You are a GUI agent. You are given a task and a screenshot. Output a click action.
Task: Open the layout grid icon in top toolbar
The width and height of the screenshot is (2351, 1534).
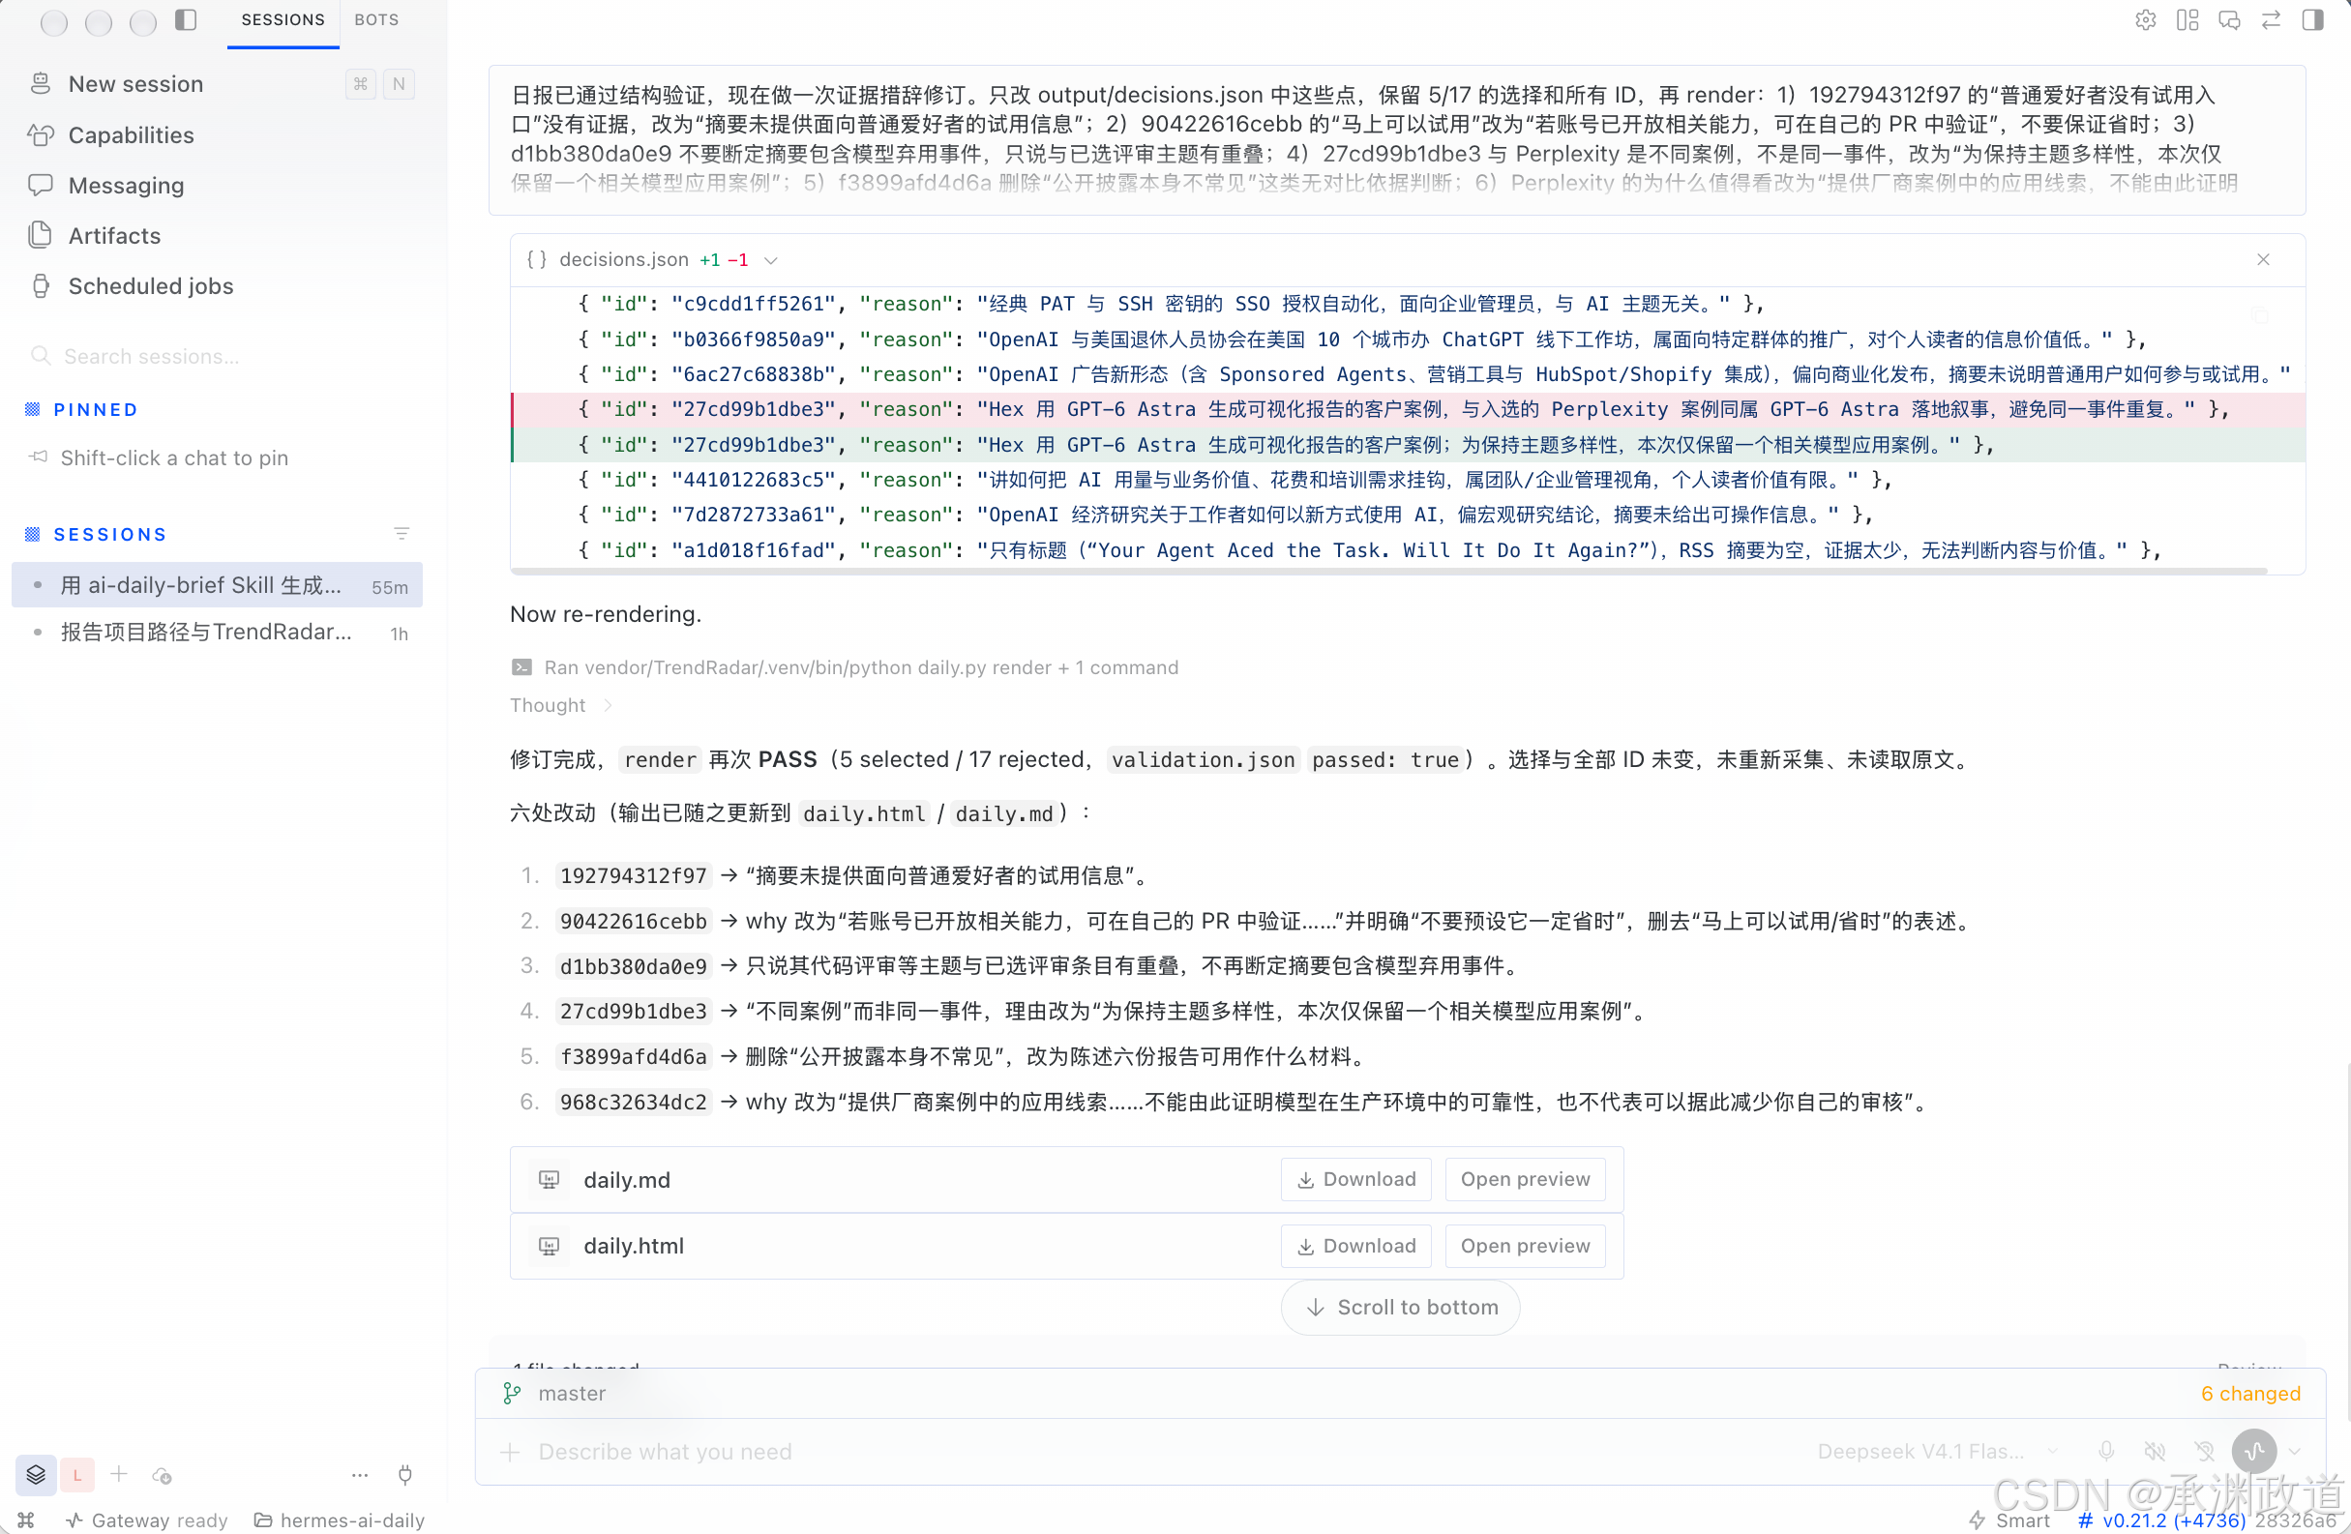click(x=2187, y=19)
